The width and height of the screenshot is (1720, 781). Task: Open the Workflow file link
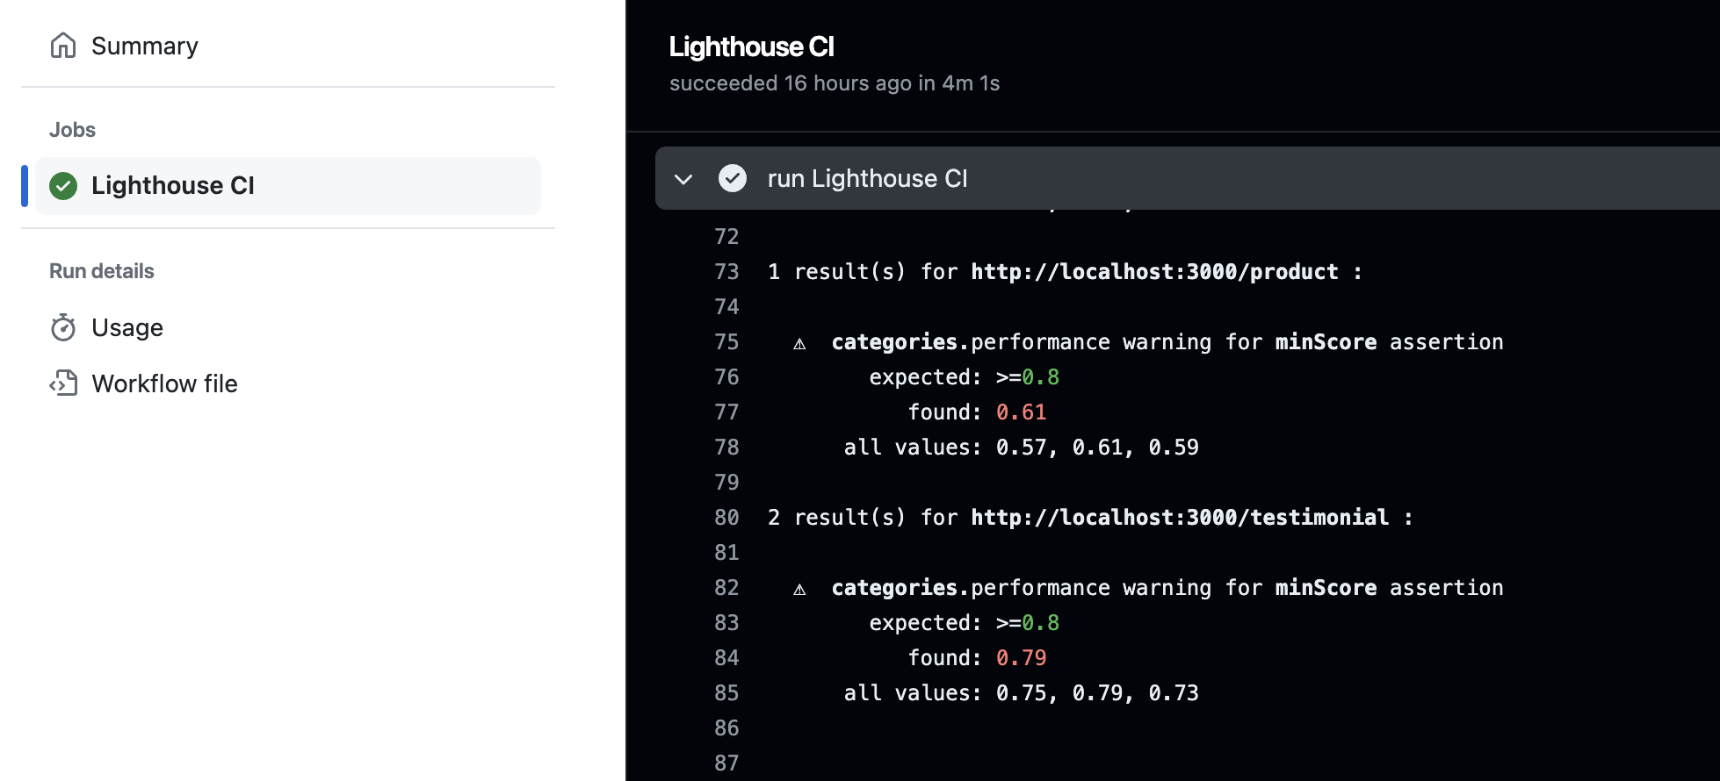(x=164, y=383)
